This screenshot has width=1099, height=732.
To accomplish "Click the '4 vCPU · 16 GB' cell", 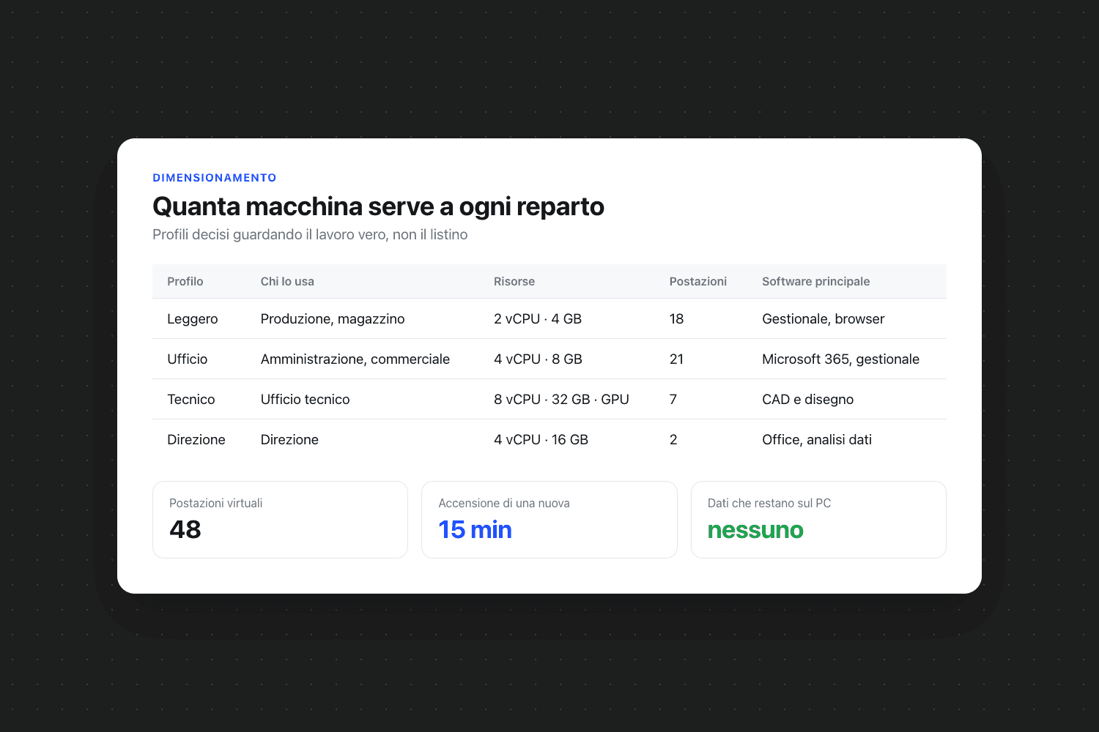I will (x=541, y=439).
